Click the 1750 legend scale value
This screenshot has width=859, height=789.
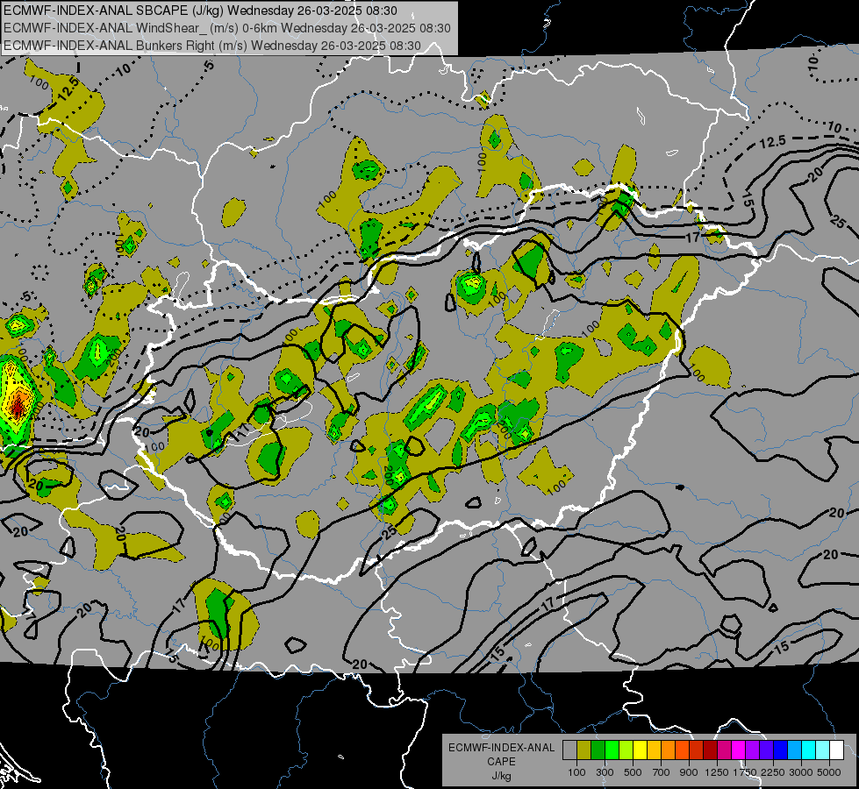tap(745, 772)
